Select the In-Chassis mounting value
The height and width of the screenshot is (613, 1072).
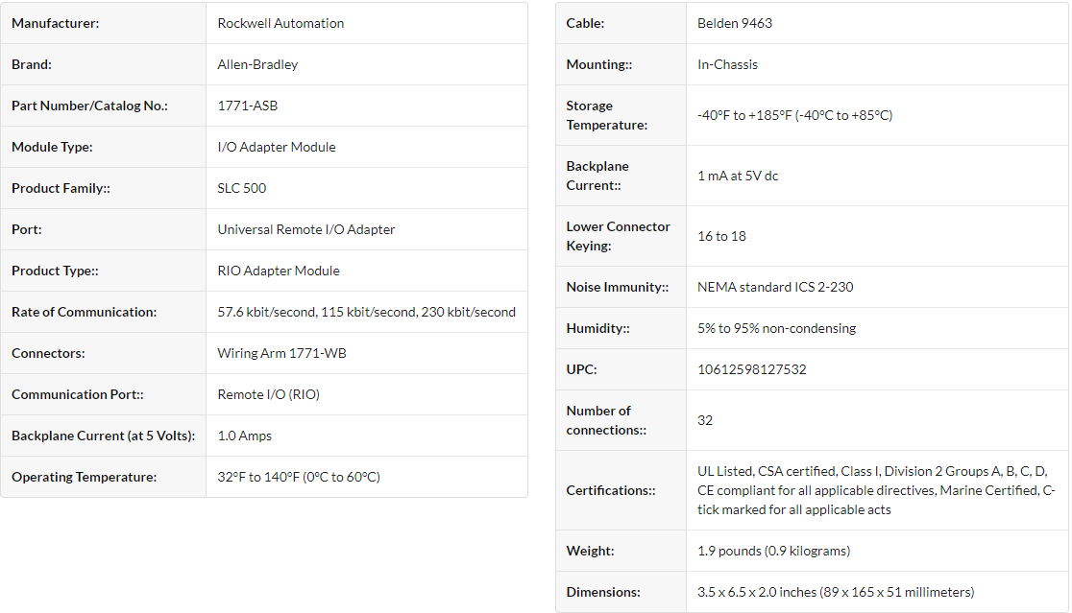(x=727, y=64)
